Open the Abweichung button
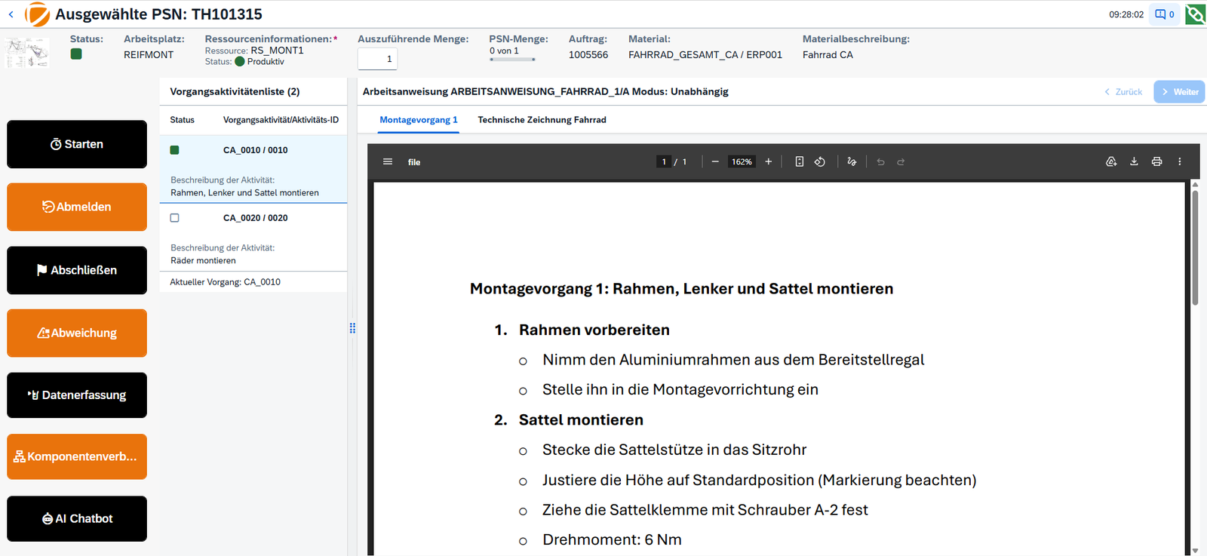Screen dimensions: 1207x556 [77, 333]
